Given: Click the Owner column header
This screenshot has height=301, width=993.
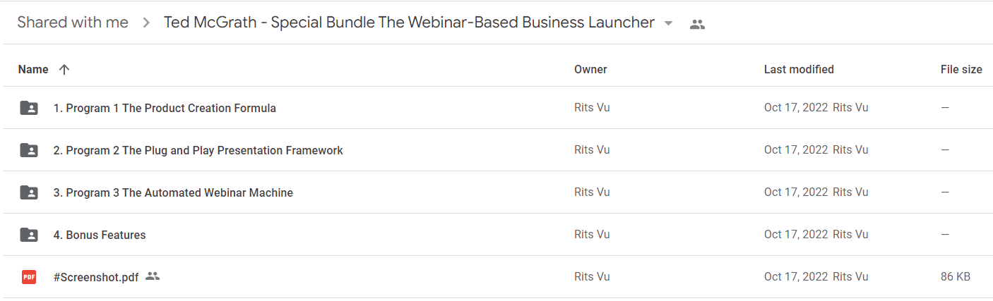Looking at the screenshot, I should coord(590,69).
